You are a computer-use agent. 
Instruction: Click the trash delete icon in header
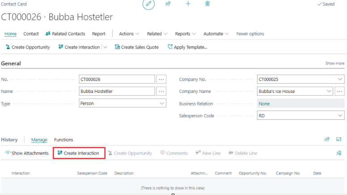point(207,4)
